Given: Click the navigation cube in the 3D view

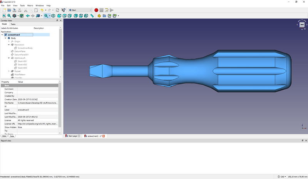Looking at the screenshot, I should 302,25.
